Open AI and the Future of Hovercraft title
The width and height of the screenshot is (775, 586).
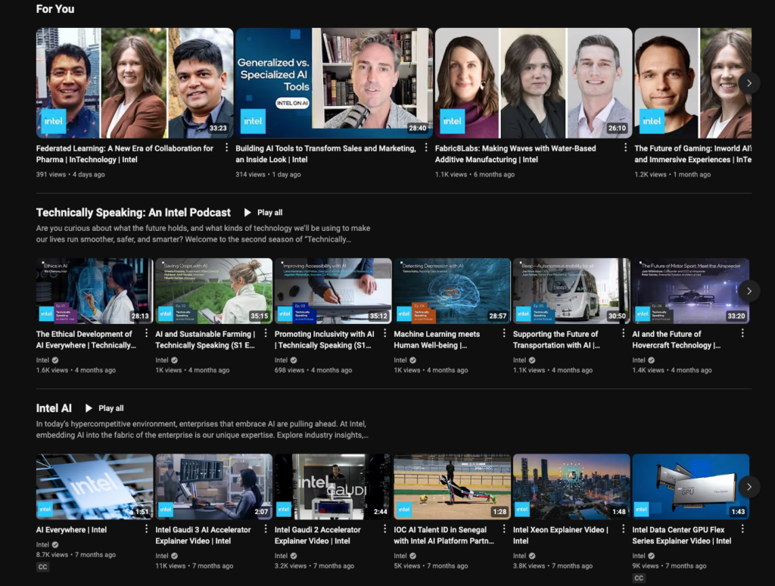click(676, 340)
